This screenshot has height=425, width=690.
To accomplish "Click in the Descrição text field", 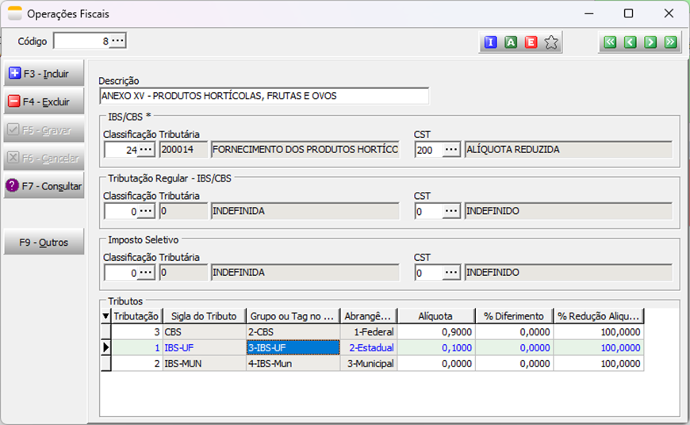I will click(263, 96).
